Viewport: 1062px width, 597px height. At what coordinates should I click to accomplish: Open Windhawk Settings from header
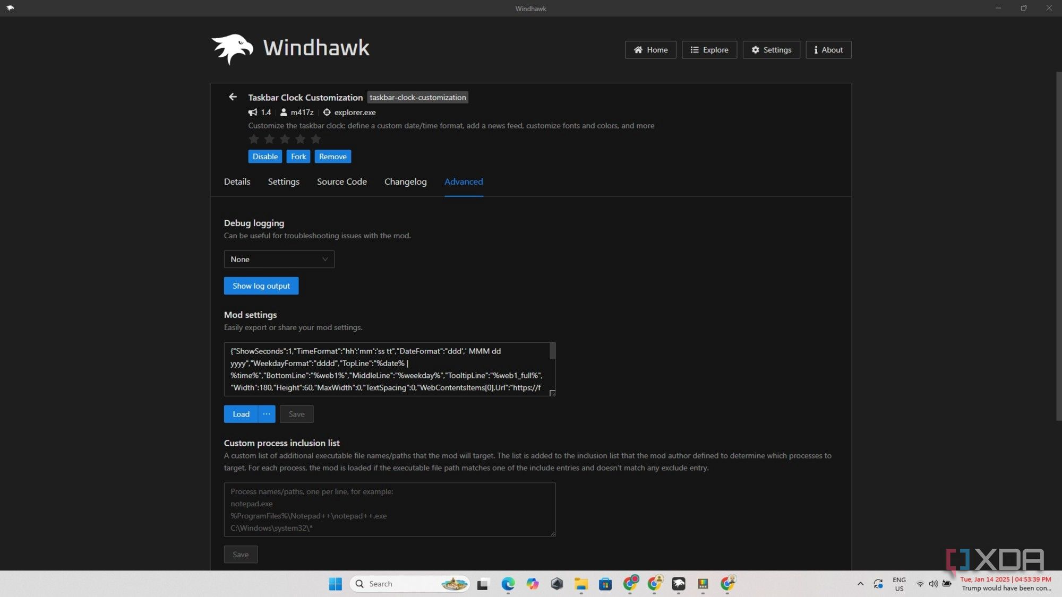click(771, 50)
